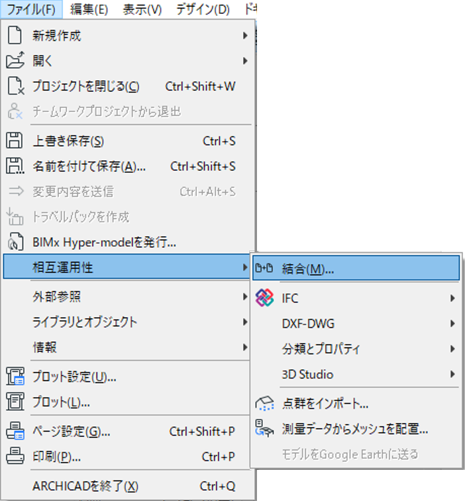Expand the 開く submenu arrow
465x501 pixels.
point(245,60)
